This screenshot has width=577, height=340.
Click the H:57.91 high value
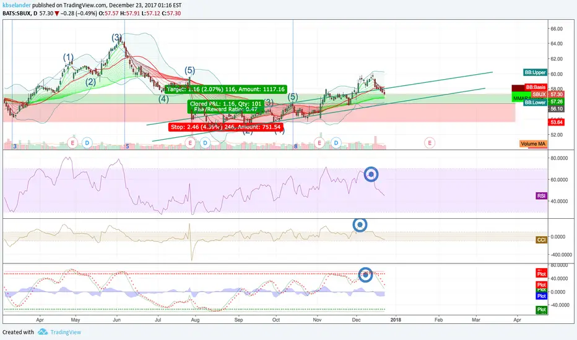click(130, 13)
